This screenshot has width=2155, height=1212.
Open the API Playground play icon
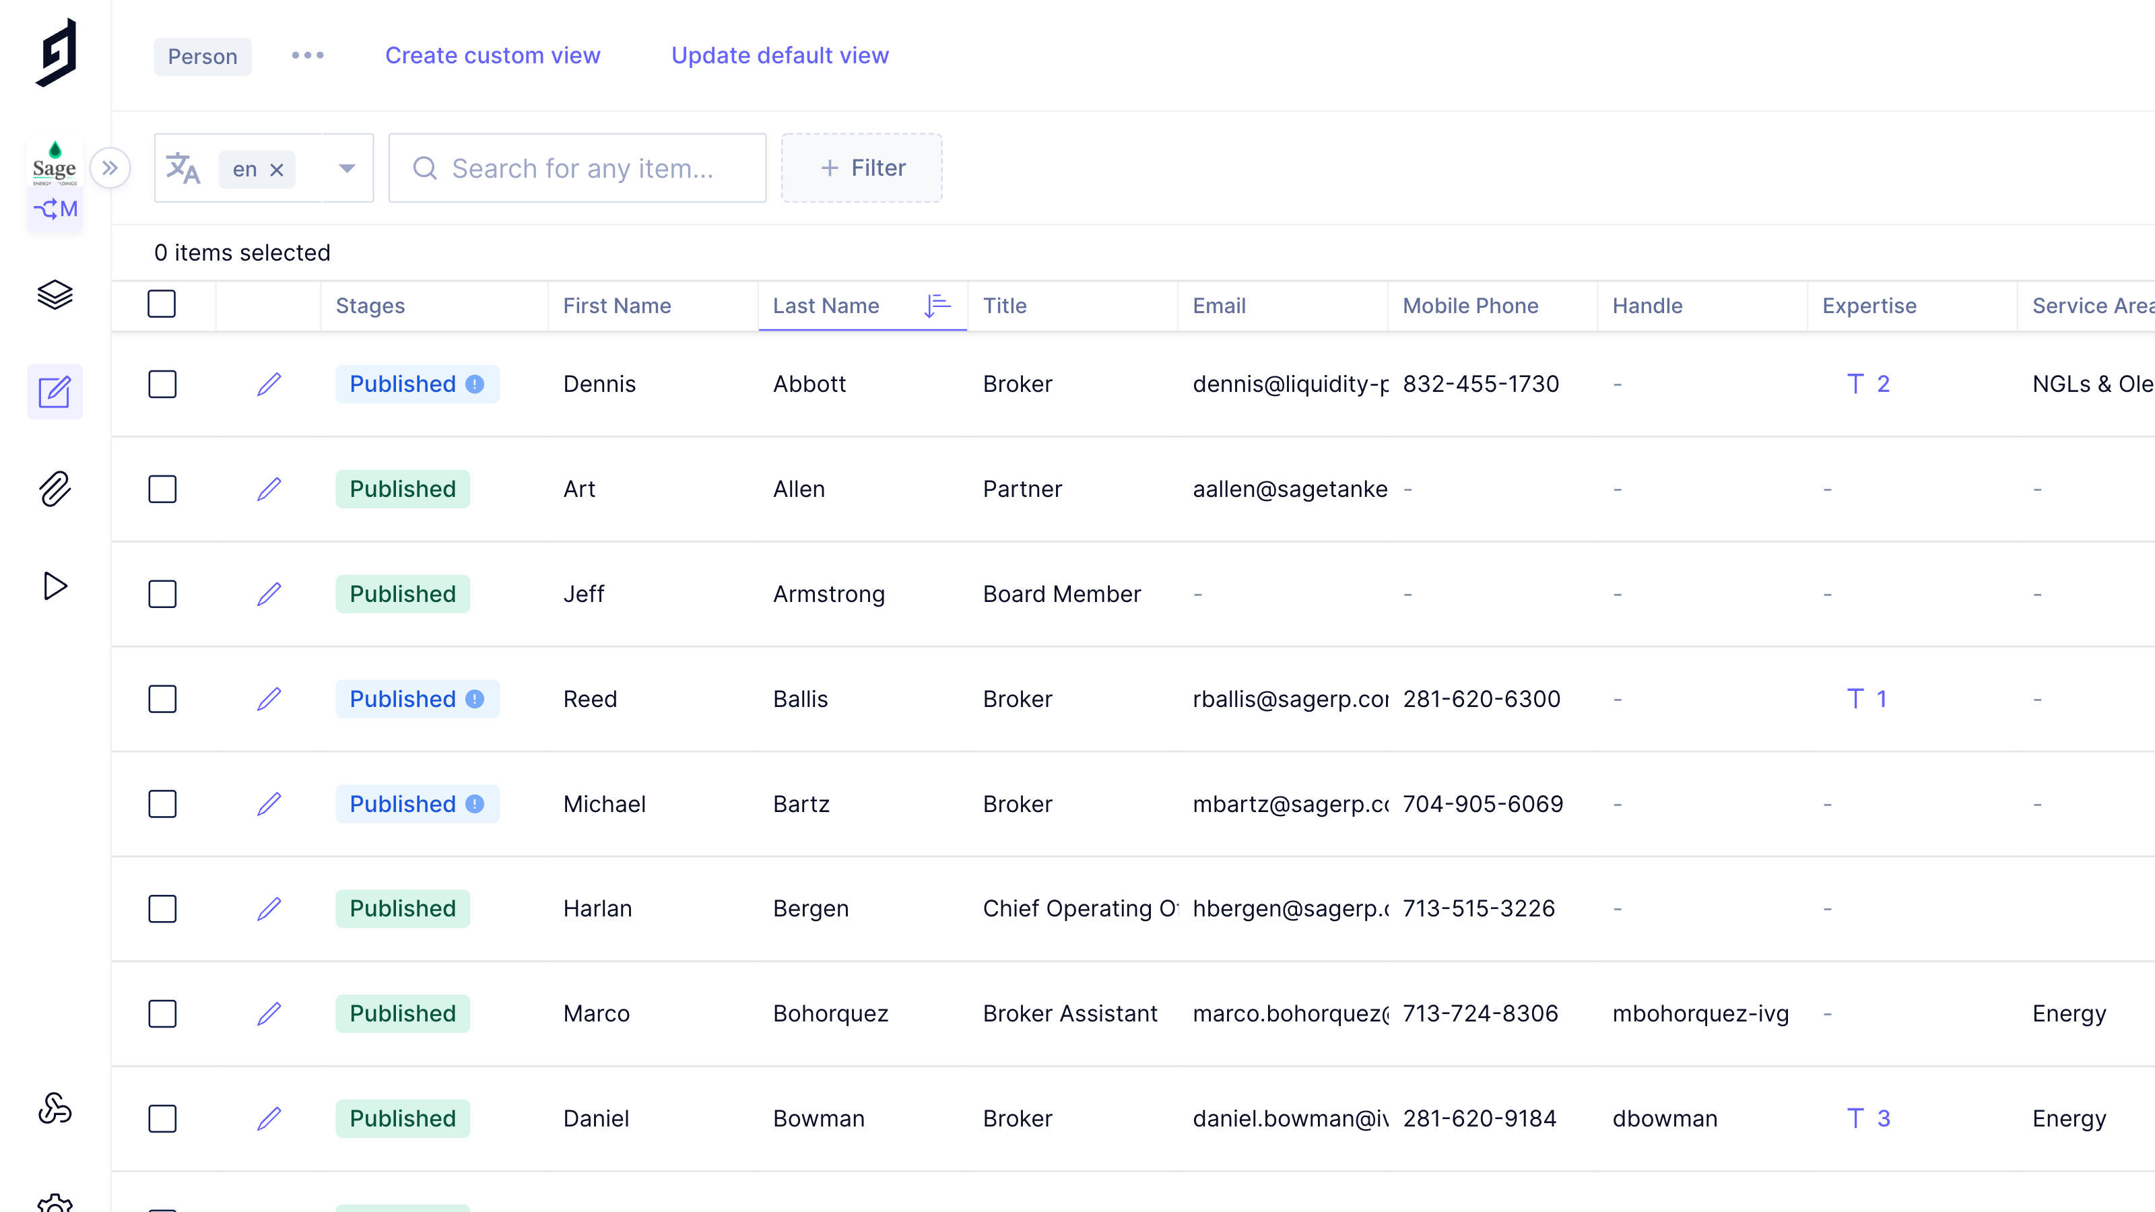tap(55, 586)
